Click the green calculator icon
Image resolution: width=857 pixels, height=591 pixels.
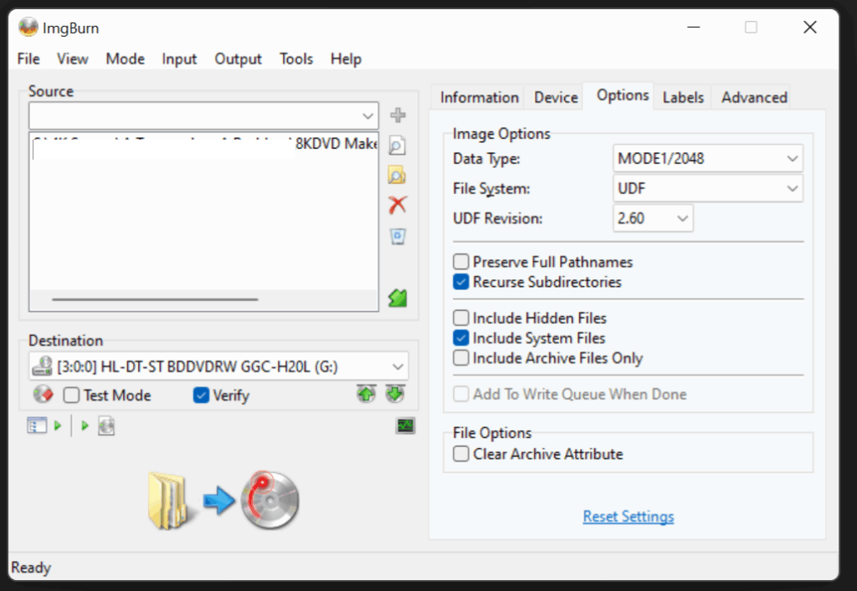pyautogui.click(x=398, y=298)
